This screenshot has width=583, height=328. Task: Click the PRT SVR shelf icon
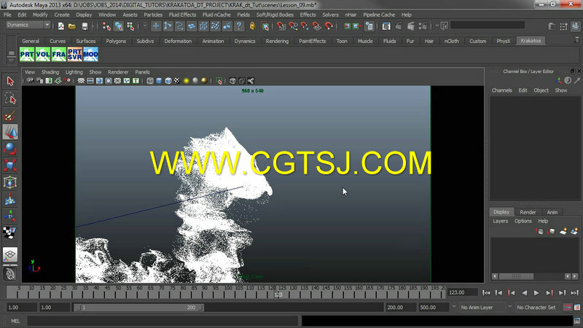coord(75,54)
